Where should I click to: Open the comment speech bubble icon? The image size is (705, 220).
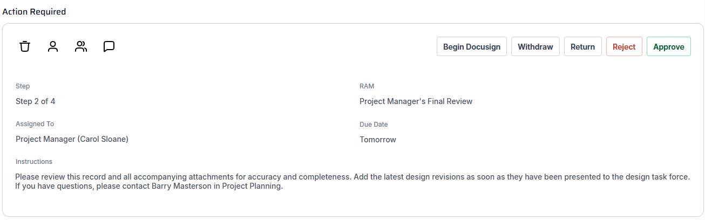pyautogui.click(x=109, y=46)
